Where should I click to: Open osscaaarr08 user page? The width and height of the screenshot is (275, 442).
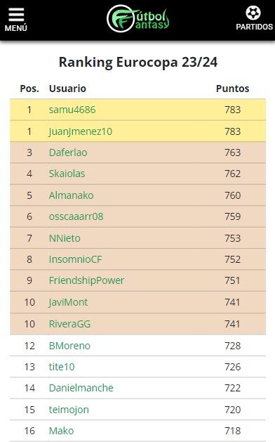click(x=76, y=216)
